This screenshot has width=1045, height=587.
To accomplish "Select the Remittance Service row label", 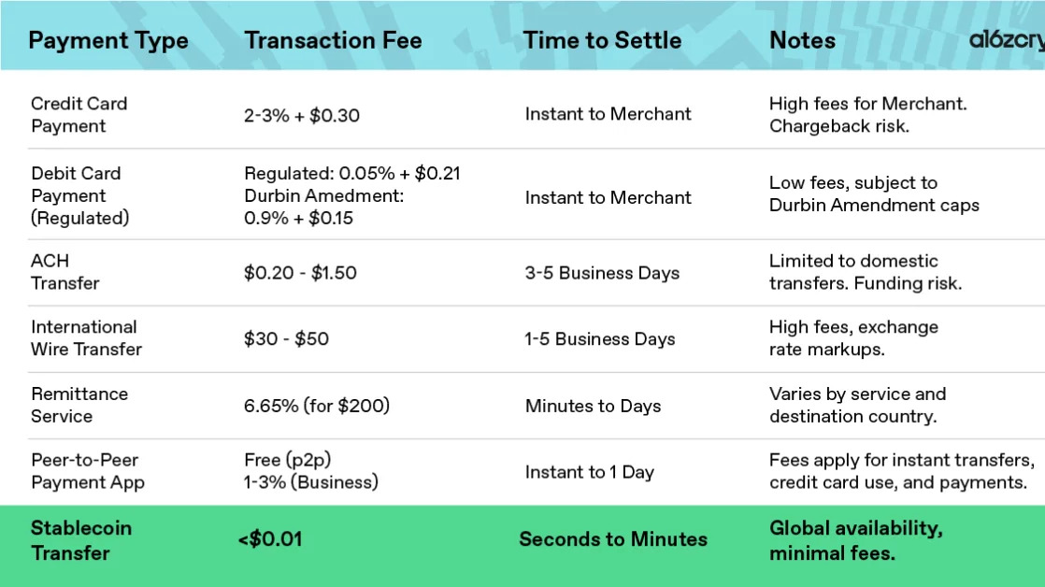I will tap(79, 405).
